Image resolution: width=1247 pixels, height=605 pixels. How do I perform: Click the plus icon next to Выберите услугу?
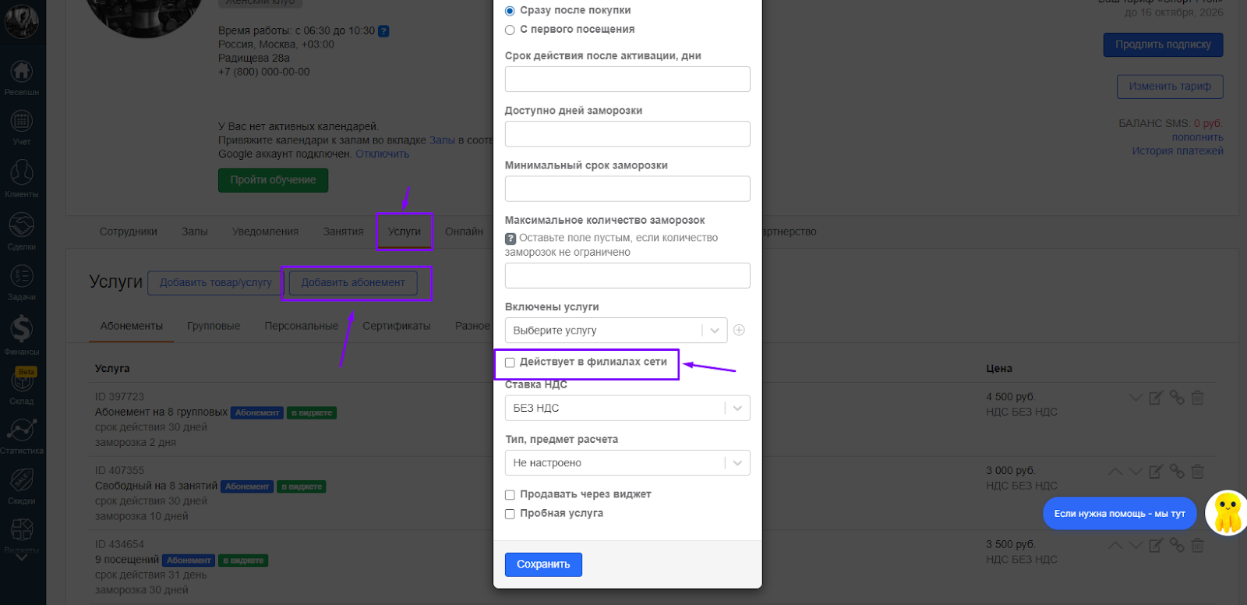coord(739,330)
